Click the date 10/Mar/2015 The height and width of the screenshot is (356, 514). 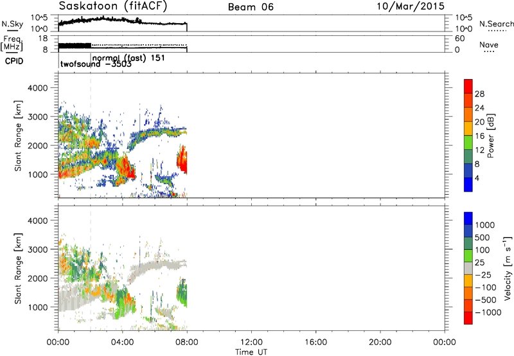click(411, 6)
